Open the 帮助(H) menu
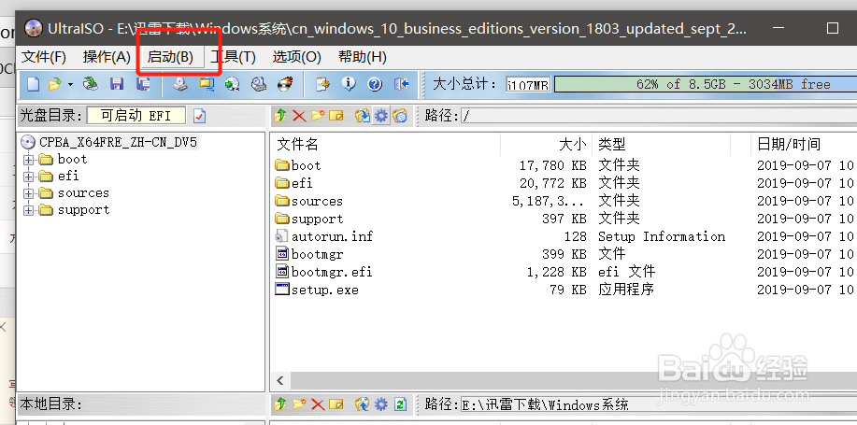The height and width of the screenshot is (425, 857). pyautogui.click(x=363, y=57)
